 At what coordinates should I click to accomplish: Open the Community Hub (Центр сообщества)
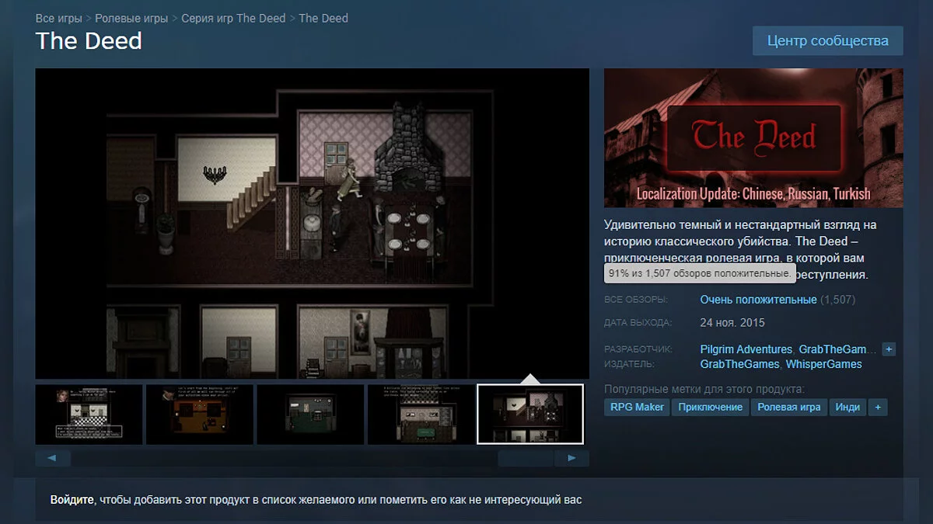point(828,40)
